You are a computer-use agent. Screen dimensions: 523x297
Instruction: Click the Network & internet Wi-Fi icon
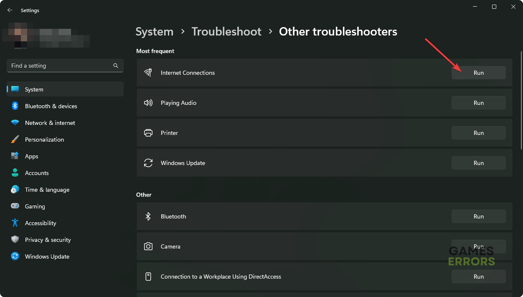pyautogui.click(x=15, y=123)
